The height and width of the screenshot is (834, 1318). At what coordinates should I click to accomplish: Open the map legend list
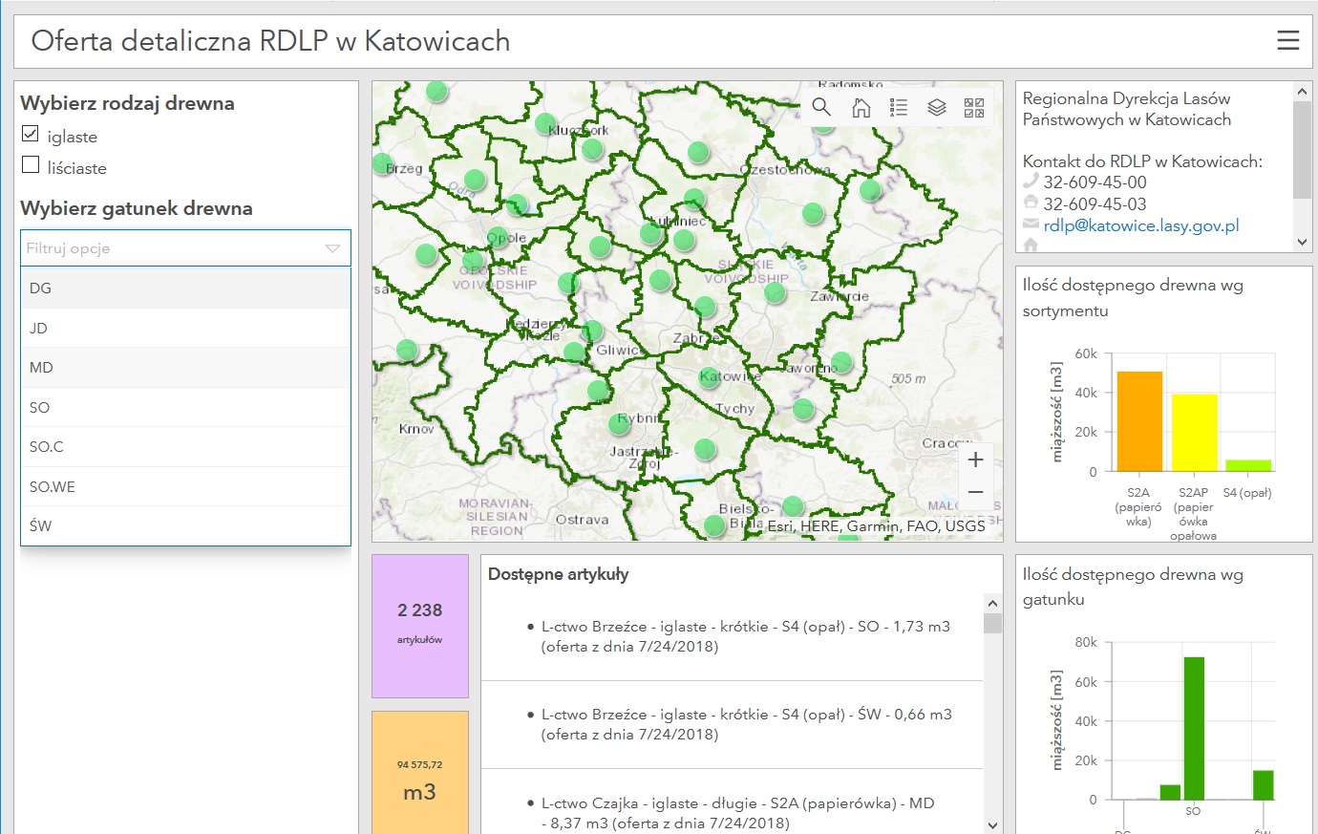tap(899, 107)
